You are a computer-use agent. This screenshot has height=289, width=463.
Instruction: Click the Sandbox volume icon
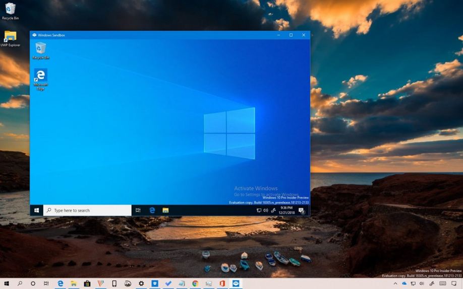(266, 210)
